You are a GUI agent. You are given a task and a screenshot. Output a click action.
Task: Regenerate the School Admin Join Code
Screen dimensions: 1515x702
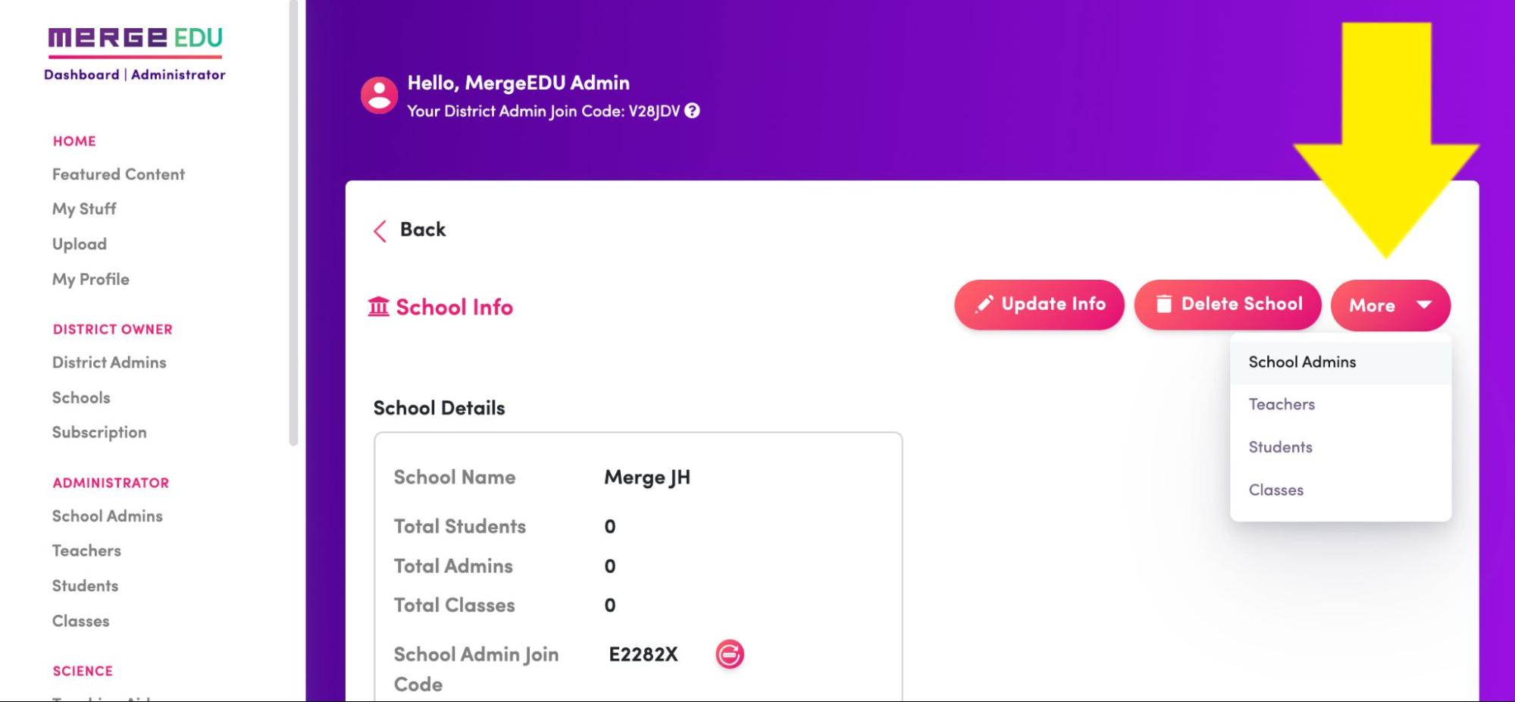point(730,654)
